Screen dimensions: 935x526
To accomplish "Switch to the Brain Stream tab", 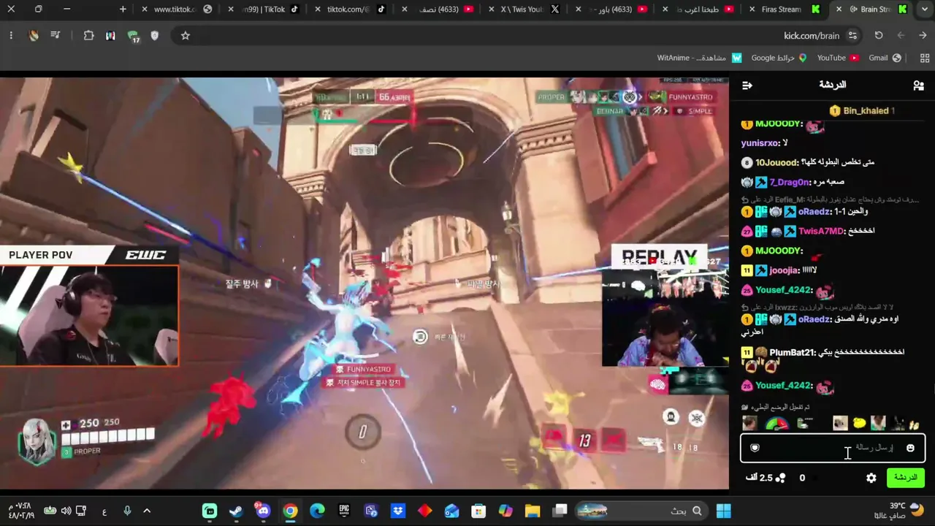I will [871, 9].
